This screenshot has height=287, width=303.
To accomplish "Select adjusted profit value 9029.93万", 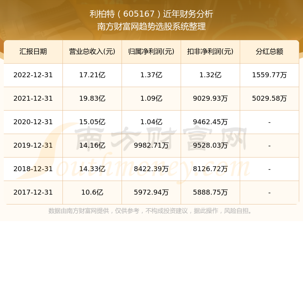I will 210,98.
